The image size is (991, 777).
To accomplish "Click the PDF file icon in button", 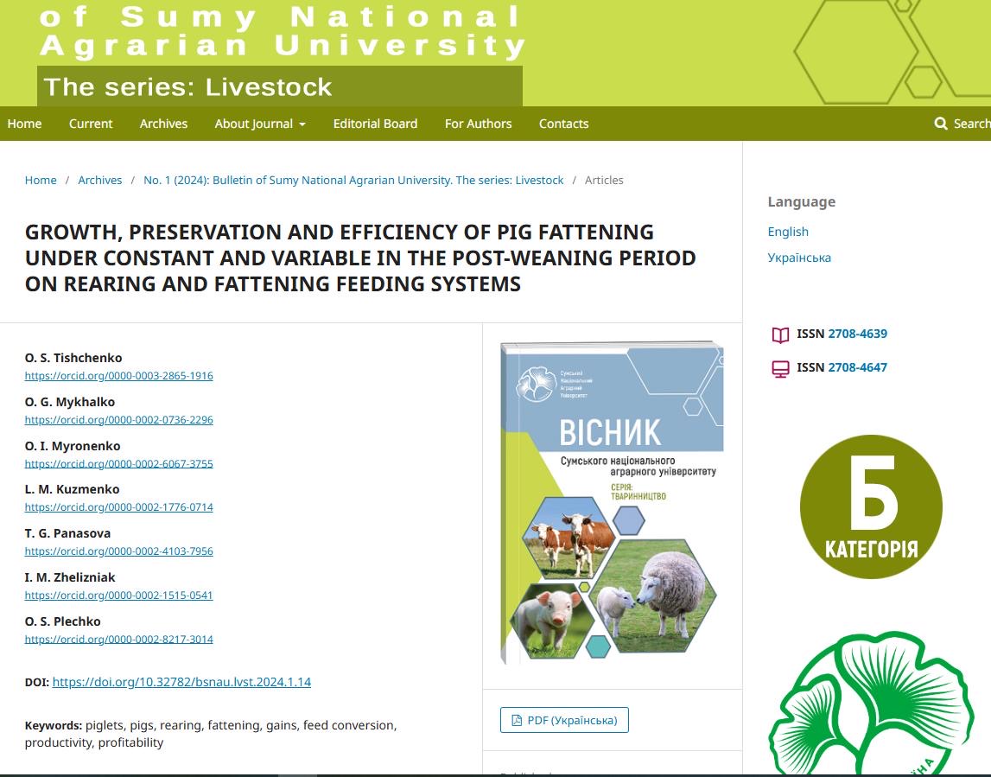I will (517, 720).
